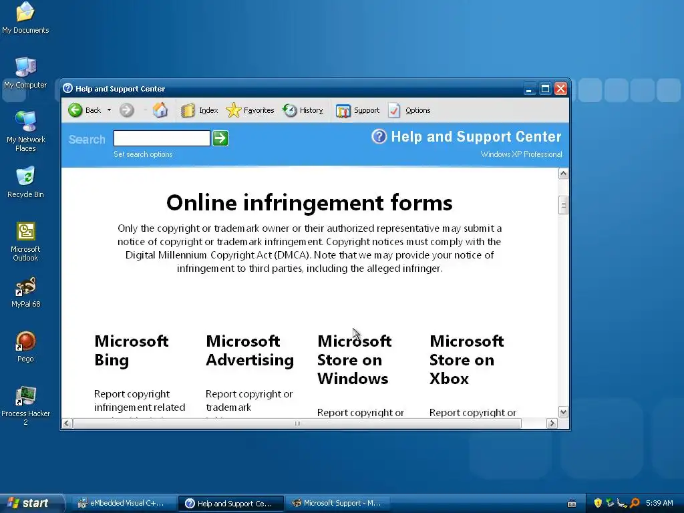Select the Recycle Bin desktop icon
The height and width of the screenshot is (513, 684).
(x=25, y=183)
